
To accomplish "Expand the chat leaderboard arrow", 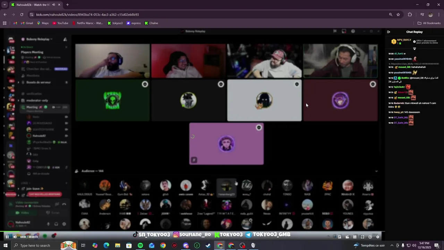I will pos(414,49).
